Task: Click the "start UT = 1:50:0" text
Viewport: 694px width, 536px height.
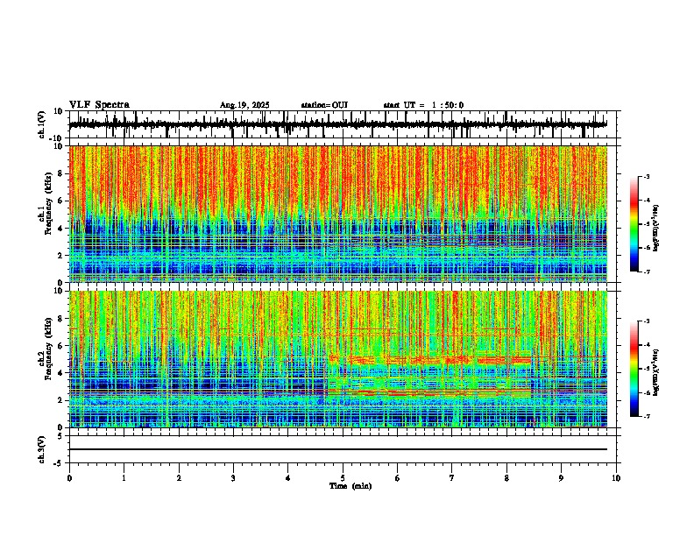Action: pos(423,105)
